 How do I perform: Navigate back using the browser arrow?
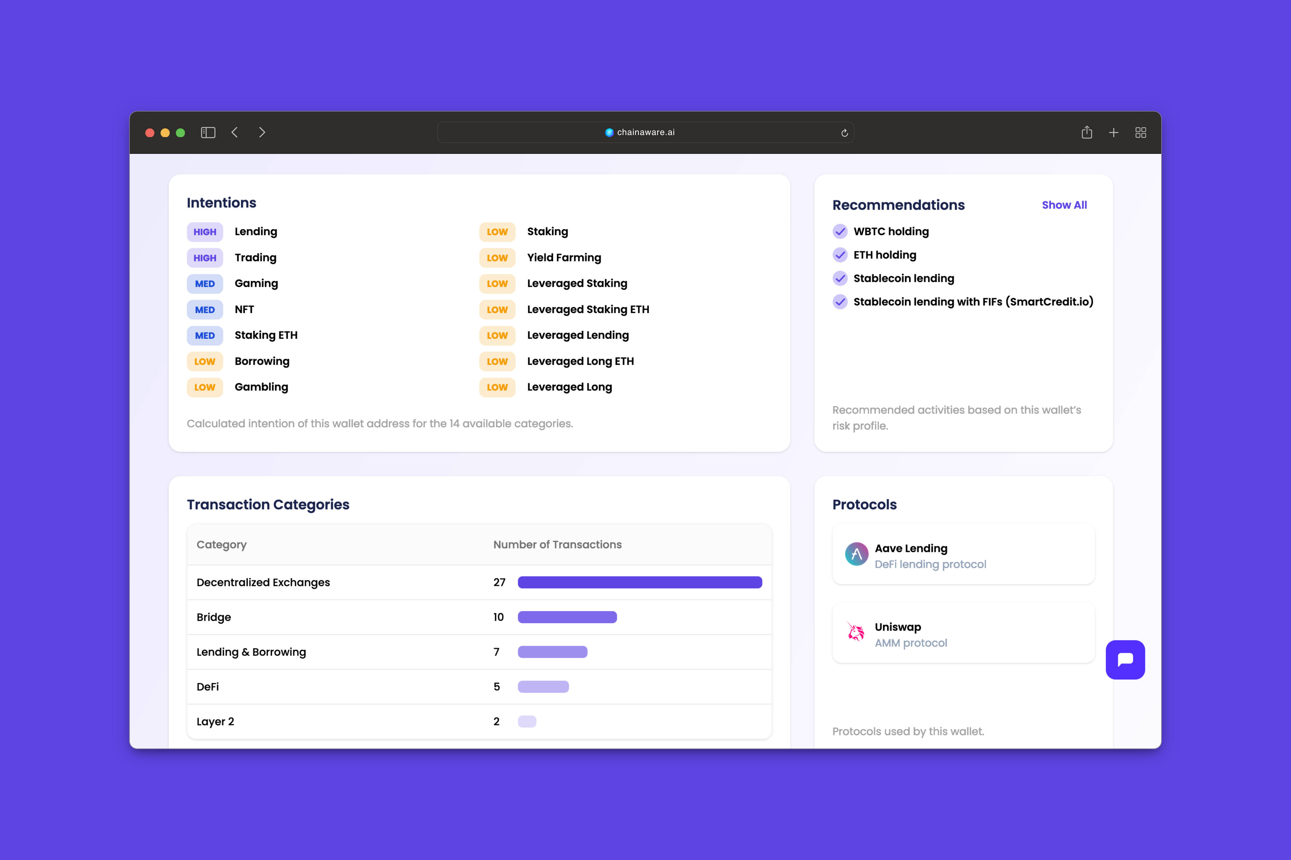(235, 132)
